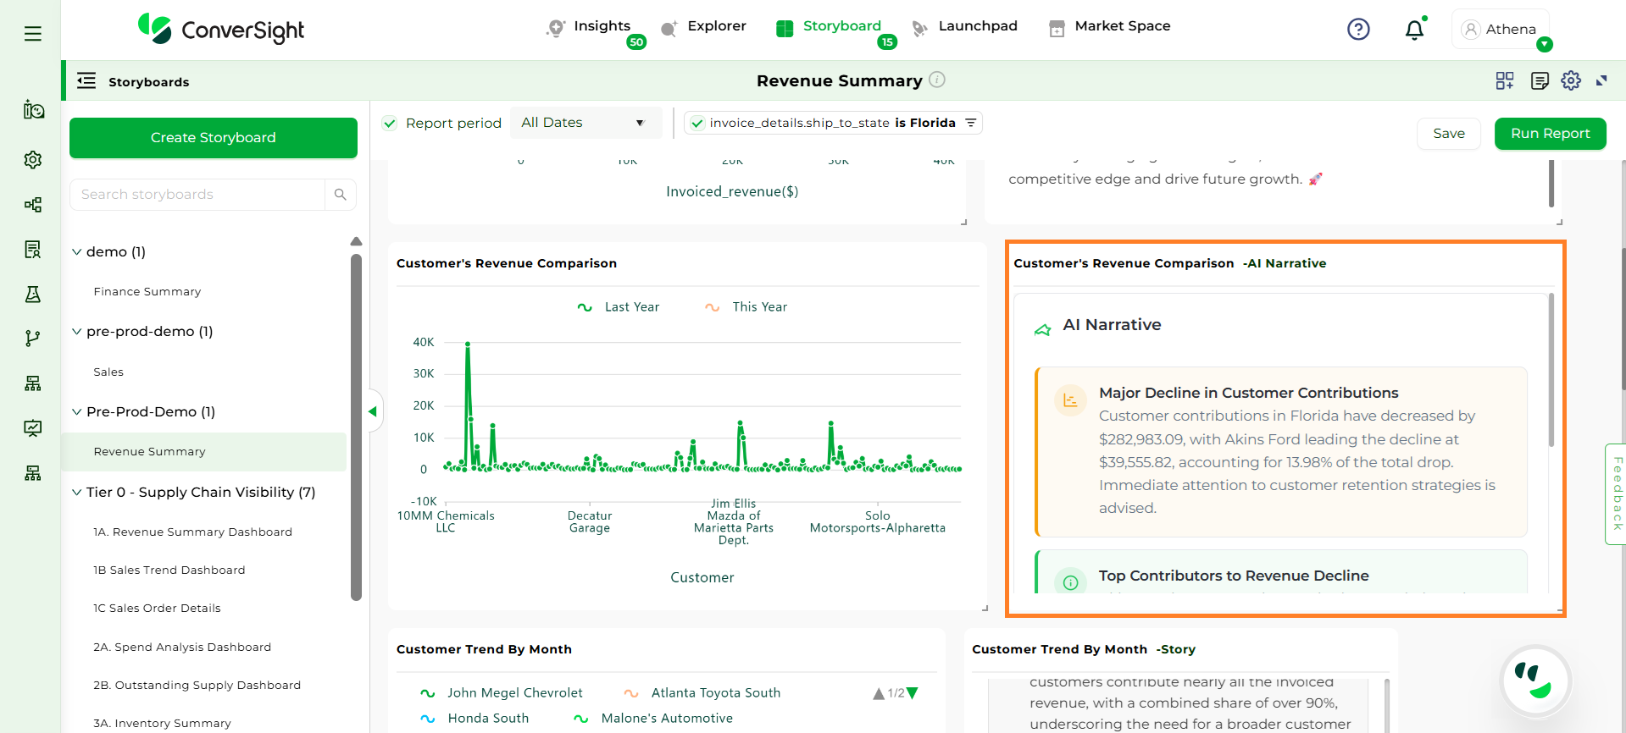Click the AI Narrative panel scrollbar
The image size is (1626, 733).
pyautogui.click(x=1551, y=369)
